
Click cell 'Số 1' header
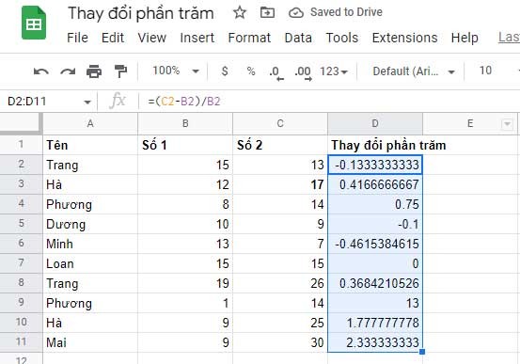coord(185,145)
